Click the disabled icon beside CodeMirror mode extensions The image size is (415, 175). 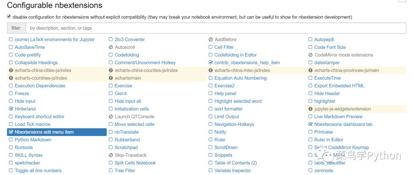coord(310,55)
